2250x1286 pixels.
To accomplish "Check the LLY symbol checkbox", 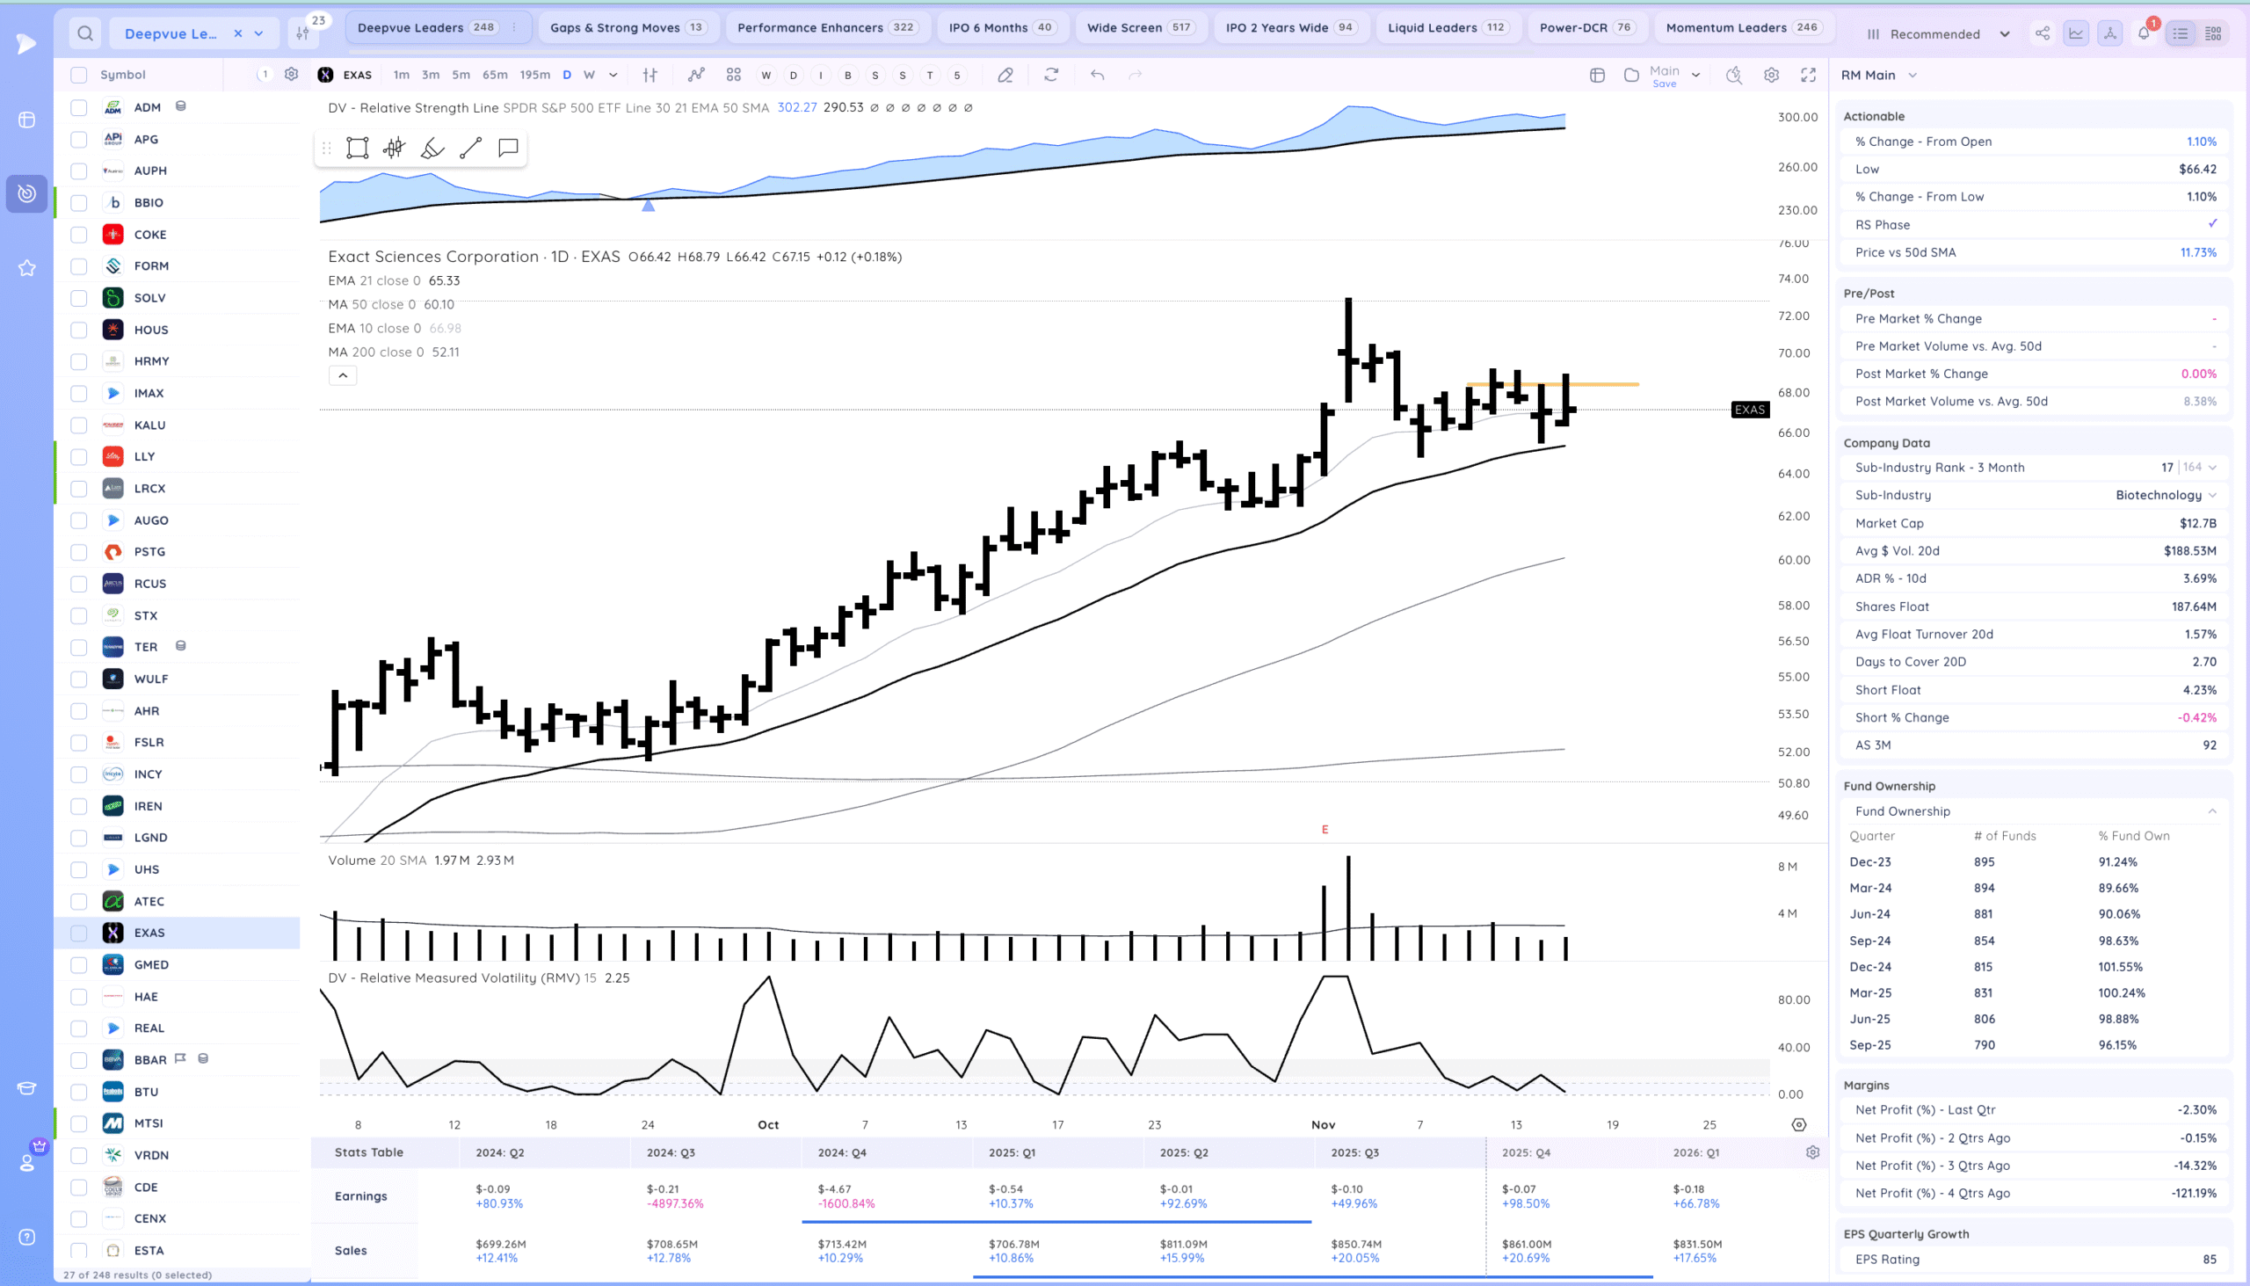I will tap(78, 456).
